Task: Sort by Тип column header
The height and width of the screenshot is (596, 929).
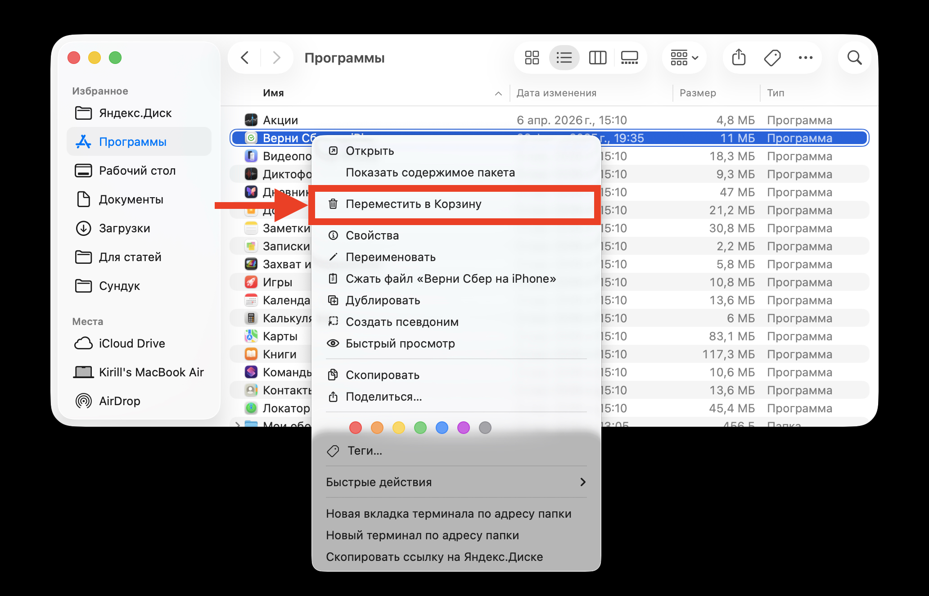Action: tap(776, 93)
